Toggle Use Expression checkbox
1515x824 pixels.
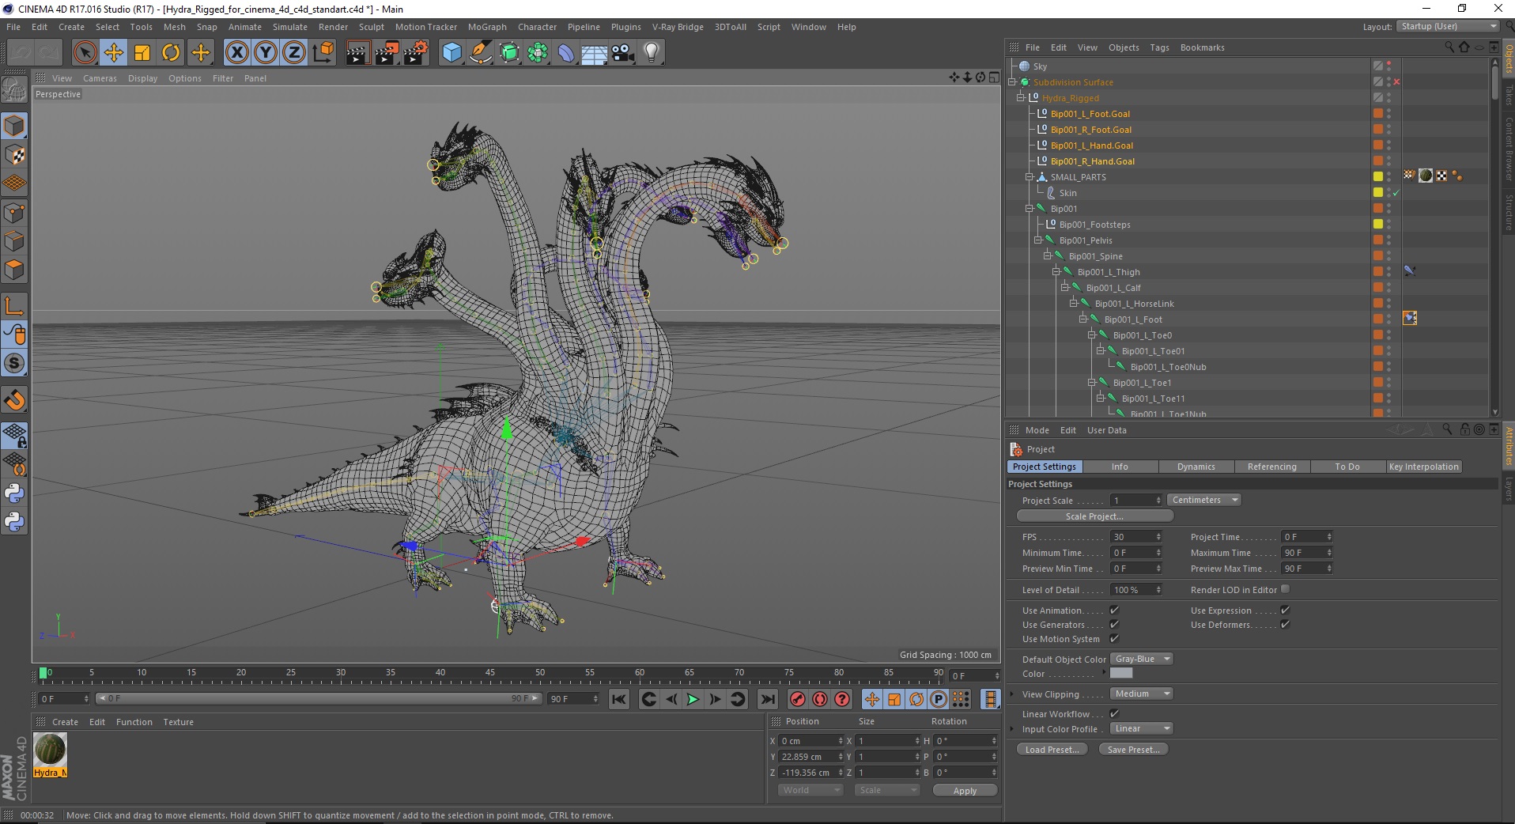[1285, 610]
